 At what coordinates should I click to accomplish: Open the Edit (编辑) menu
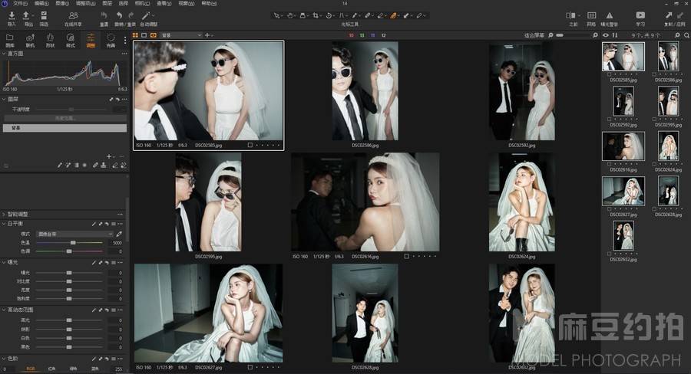pyautogui.click(x=41, y=3)
